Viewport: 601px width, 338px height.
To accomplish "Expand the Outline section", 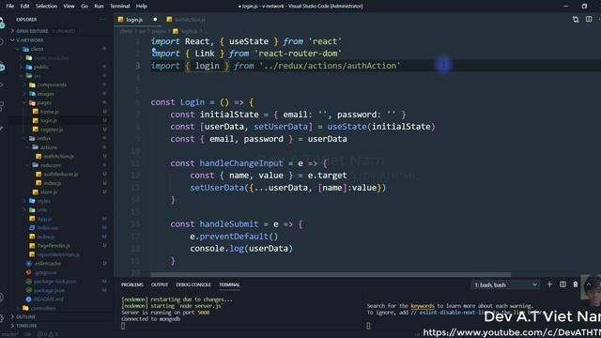I will point(25,317).
